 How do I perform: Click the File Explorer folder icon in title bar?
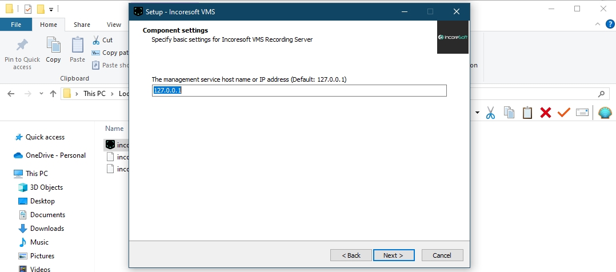(x=9, y=9)
